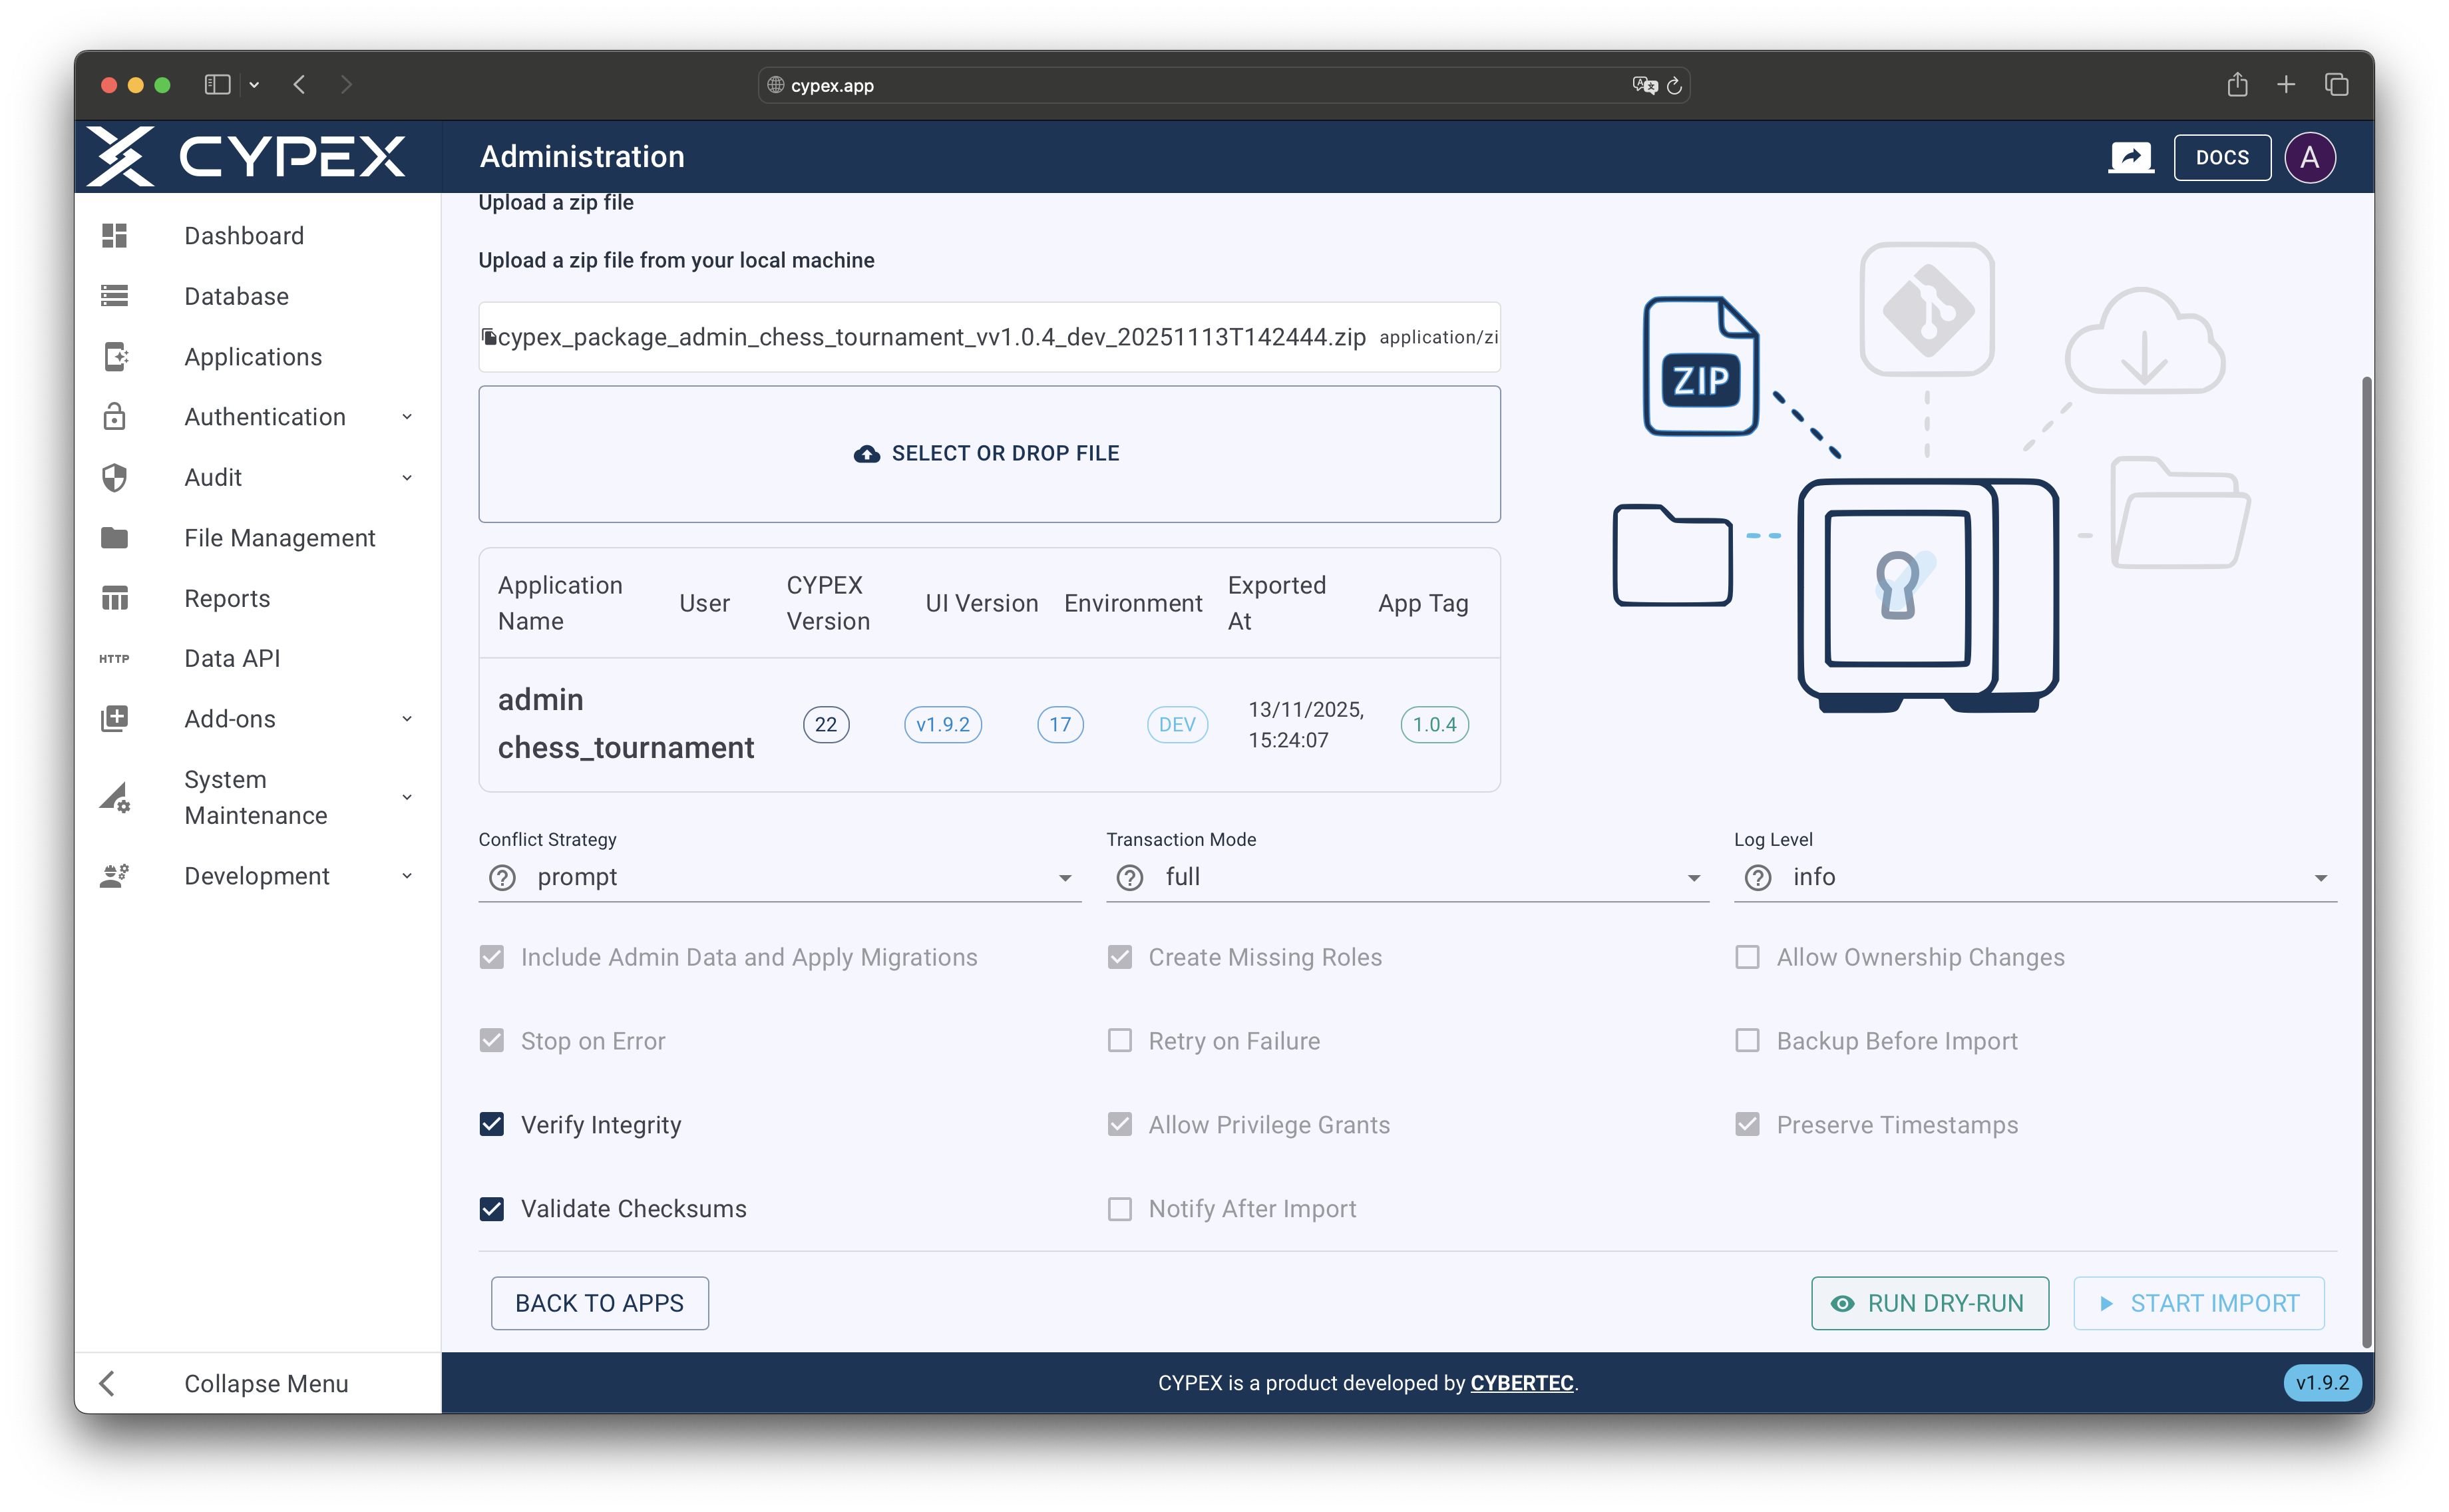Open the Conflict Strategy dropdown

[1066, 877]
